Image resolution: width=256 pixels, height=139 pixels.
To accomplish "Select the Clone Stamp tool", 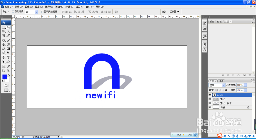I will (4, 45).
